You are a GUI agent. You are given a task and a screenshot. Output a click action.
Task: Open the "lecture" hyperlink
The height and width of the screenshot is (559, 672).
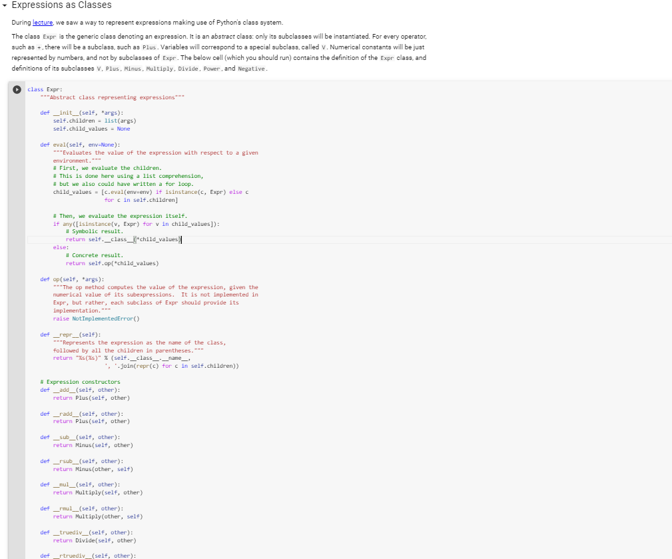[43, 22]
